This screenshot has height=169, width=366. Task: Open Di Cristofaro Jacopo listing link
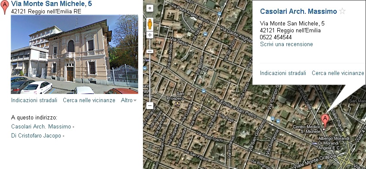pos(36,135)
